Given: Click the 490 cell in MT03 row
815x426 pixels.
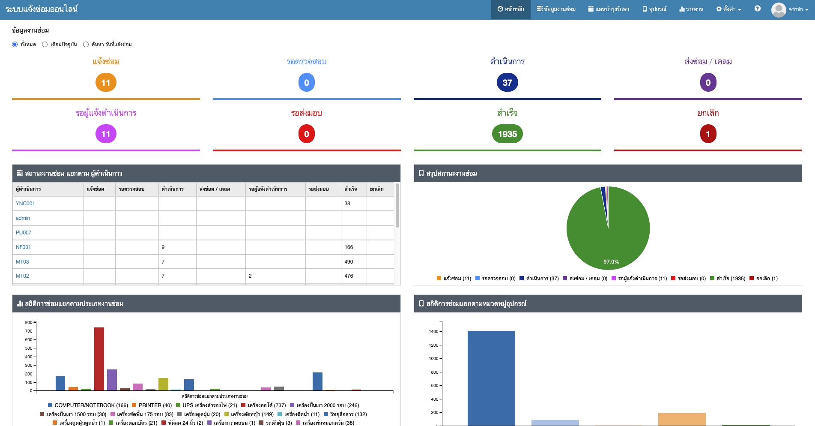Looking at the screenshot, I should [353, 262].
